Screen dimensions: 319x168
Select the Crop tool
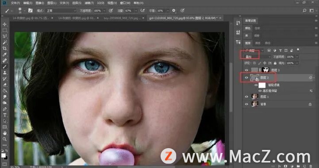[4, 49]
